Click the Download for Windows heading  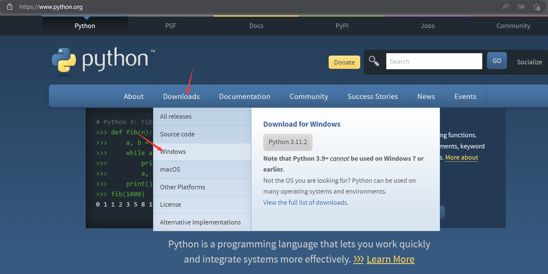pyautogui.click(x=302, y=124)
